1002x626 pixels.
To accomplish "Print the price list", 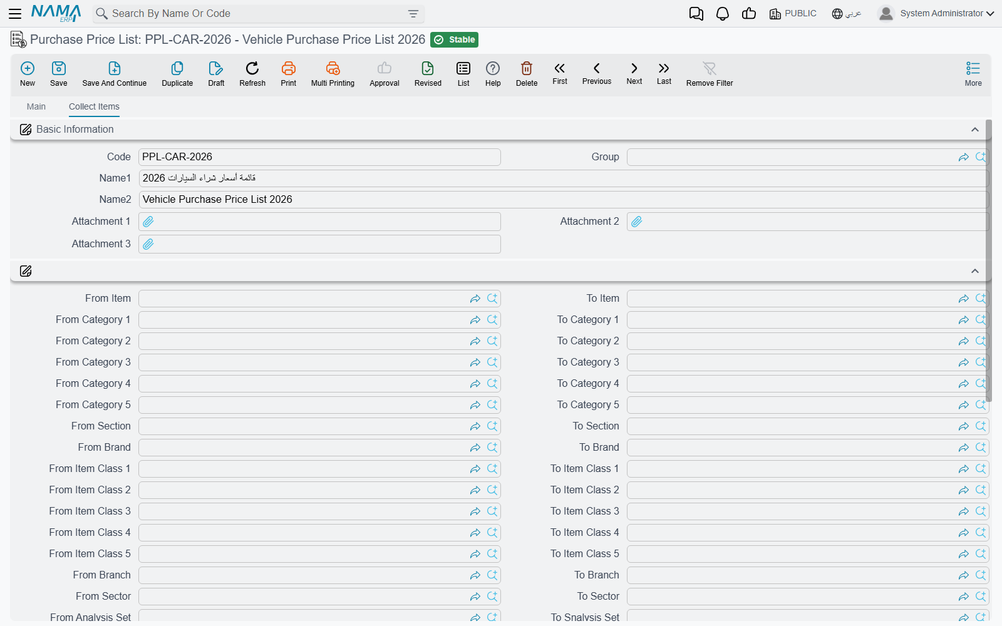I will pos(289,74).
